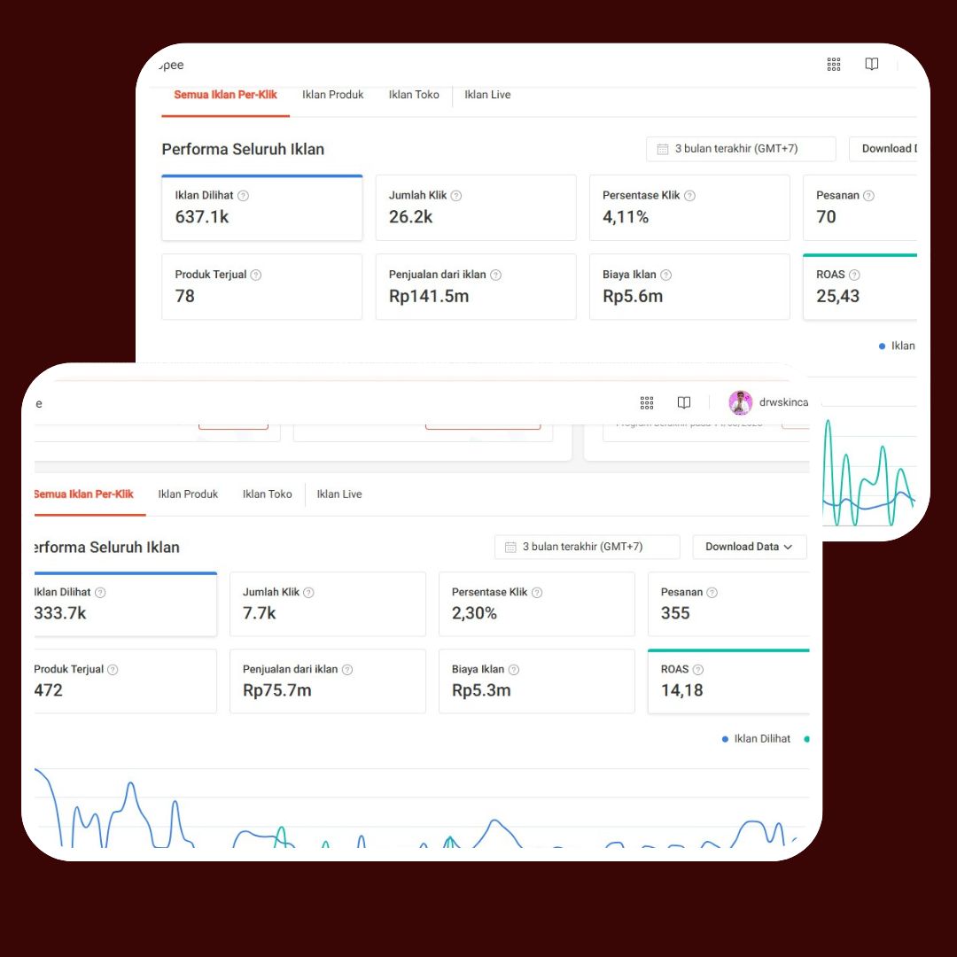The image size is (957, 957).
Task: Click the book icon beside the drwskinca avatar
Action: pos(684,403)
